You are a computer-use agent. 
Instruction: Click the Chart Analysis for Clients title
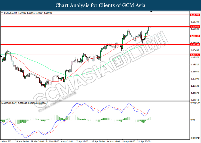coord(100,5)
